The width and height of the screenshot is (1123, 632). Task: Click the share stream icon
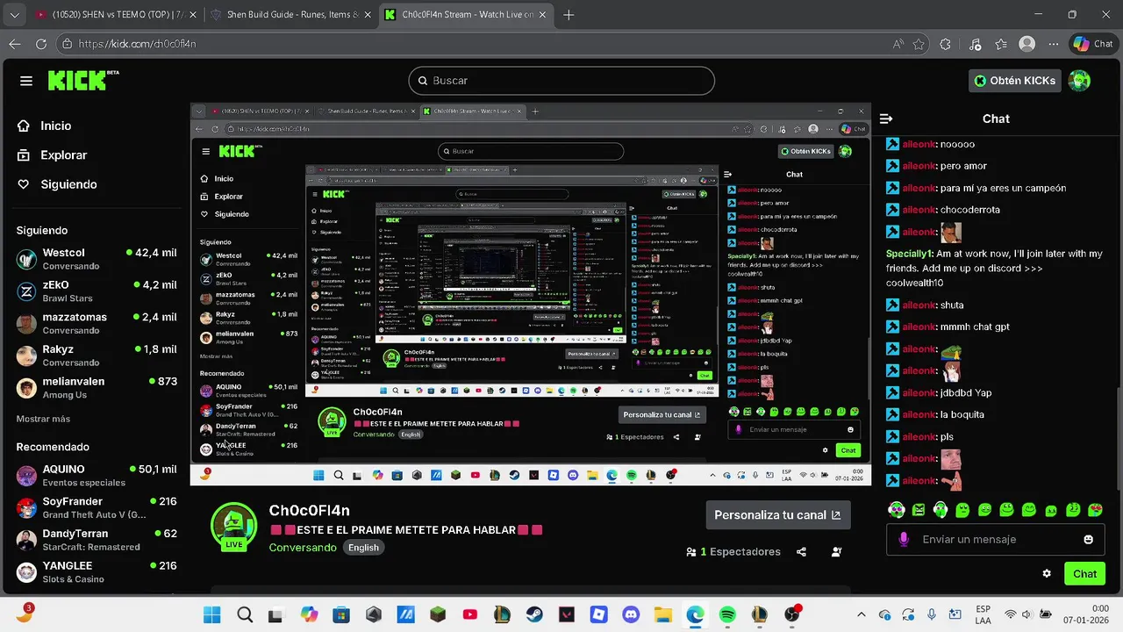tap(801, 552)
